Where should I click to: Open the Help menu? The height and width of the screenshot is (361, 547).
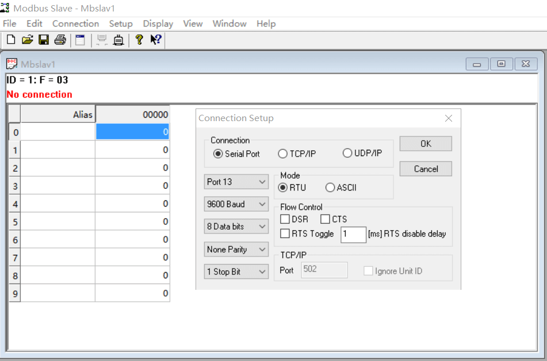(266, 24)
